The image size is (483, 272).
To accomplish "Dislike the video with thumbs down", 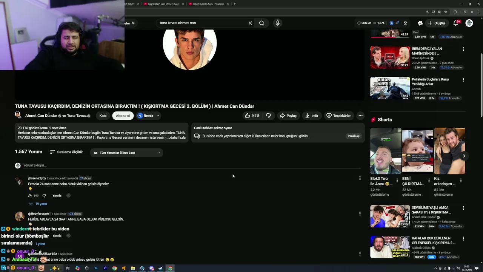I will coord(269,116).
